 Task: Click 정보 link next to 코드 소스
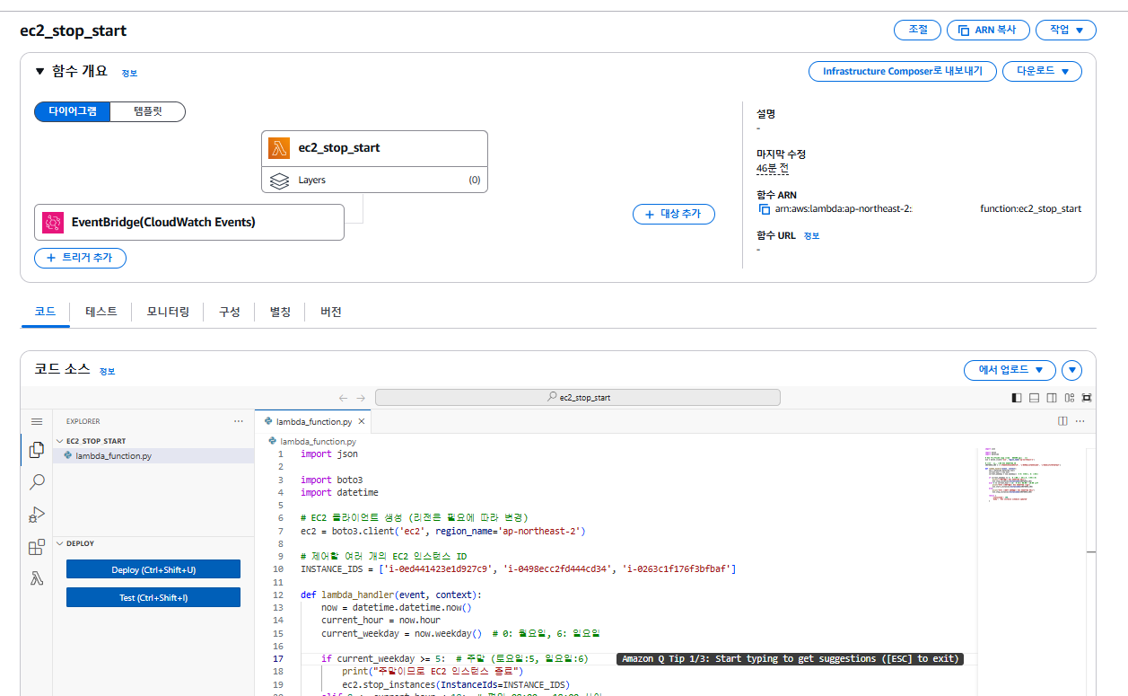point(107,371)
